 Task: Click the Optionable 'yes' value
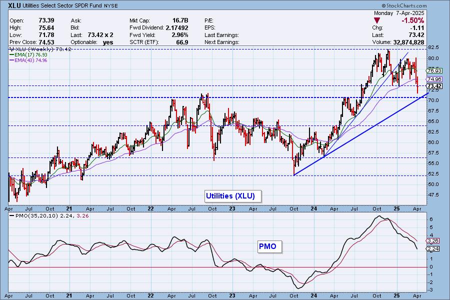tap(108, 42)
